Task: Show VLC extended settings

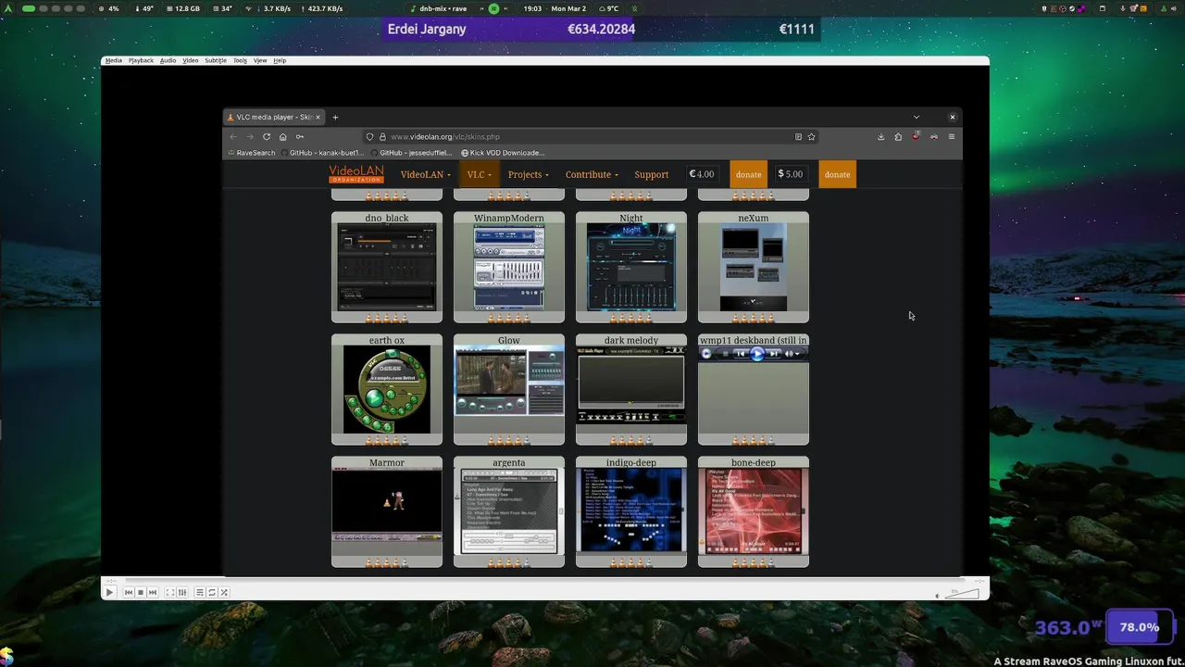Action: 182,592
